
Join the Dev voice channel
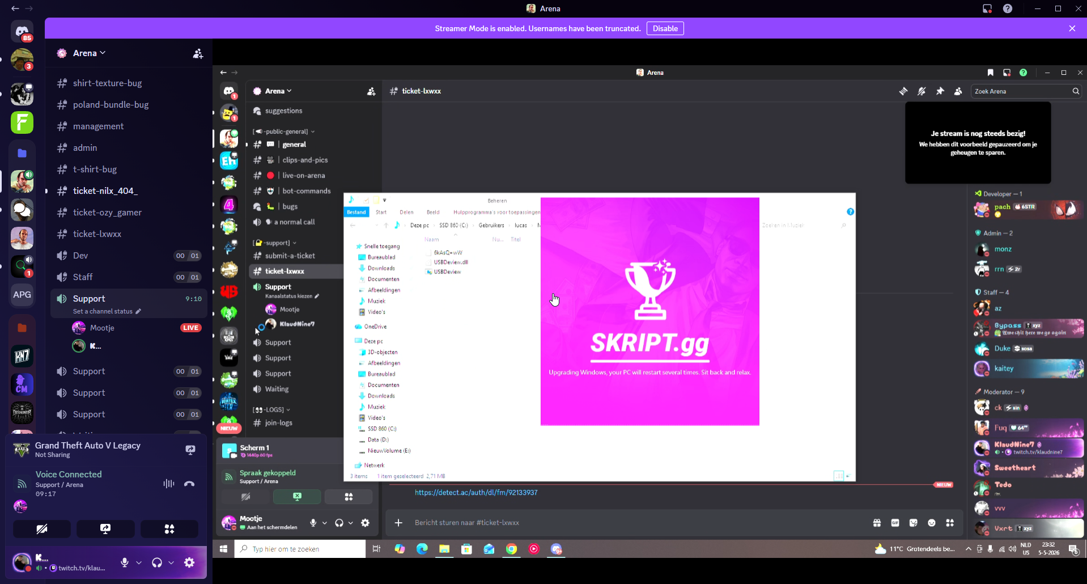129,255
